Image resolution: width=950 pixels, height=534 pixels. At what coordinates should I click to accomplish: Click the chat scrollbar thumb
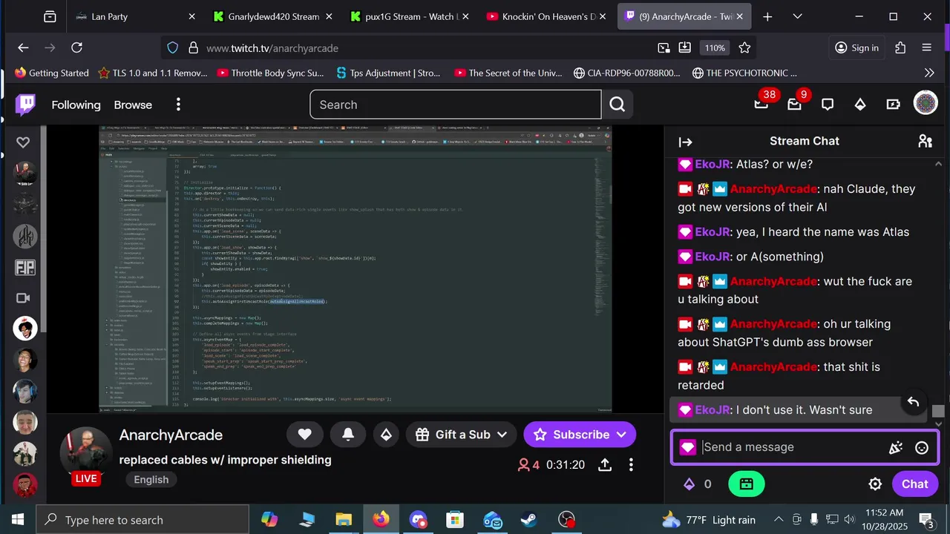click(939, 411)
